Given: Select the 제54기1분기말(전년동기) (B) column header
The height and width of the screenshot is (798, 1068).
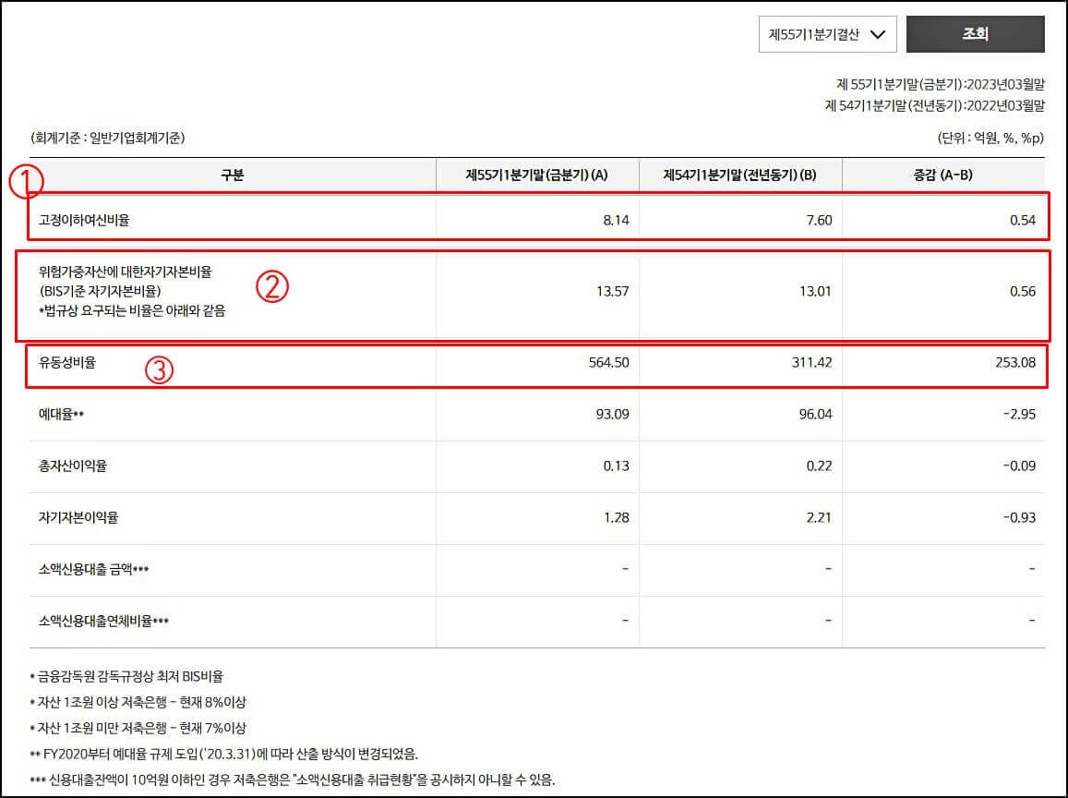Looking at the screenshot, I should [739, 175].
